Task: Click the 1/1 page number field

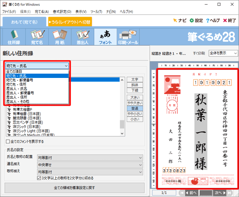Action: pos(164,193)
